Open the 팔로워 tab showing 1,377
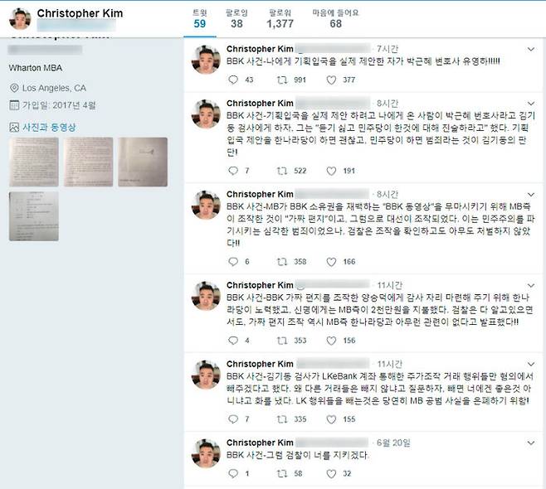 point(280,19)
